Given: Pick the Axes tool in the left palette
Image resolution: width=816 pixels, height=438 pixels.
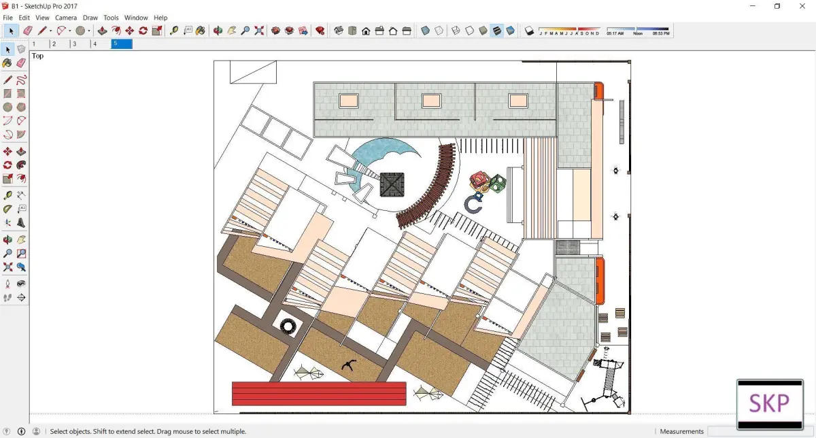Looking at the screenshot, I should [x=7, y=222].
